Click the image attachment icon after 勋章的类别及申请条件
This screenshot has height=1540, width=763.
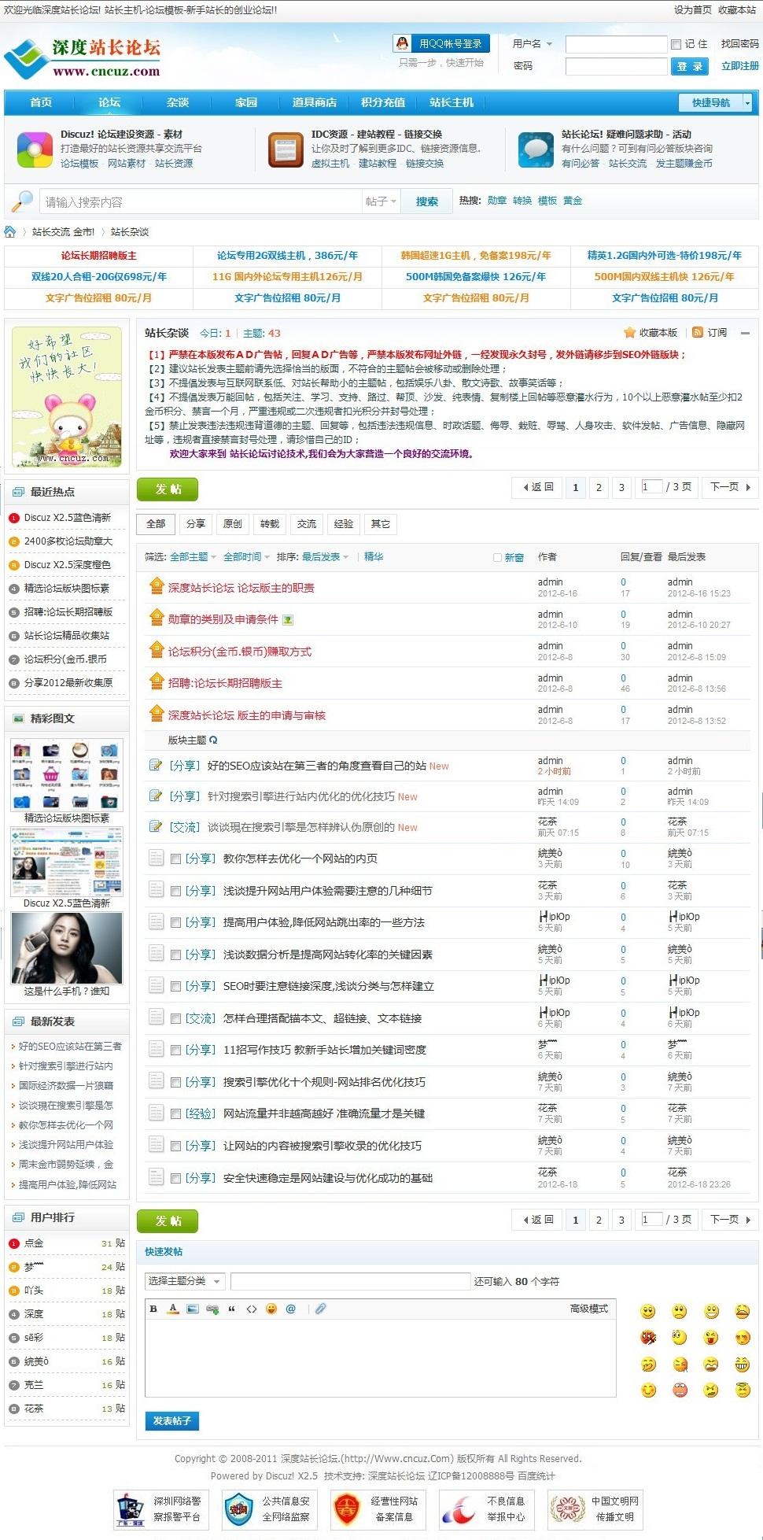[288, 620]
